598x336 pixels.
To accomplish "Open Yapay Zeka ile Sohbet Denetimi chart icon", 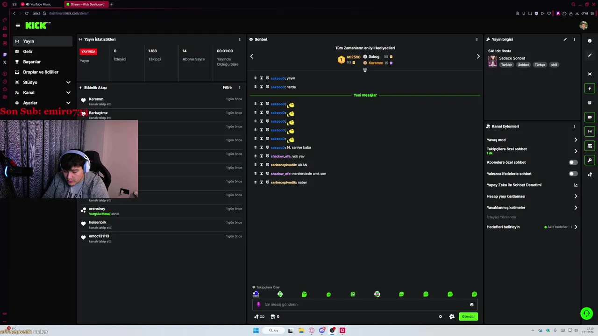I will (576, 185).
